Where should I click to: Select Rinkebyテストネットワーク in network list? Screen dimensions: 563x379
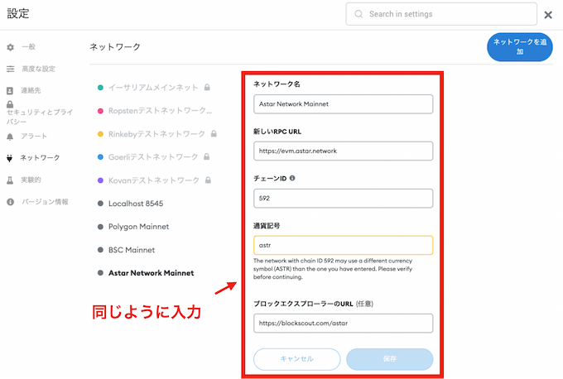(x=156, y=134)
